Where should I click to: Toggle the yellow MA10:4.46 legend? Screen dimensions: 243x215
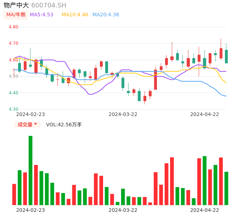click(x=75, y=15)
